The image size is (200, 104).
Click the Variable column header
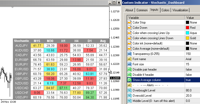[x=156, y=18]
